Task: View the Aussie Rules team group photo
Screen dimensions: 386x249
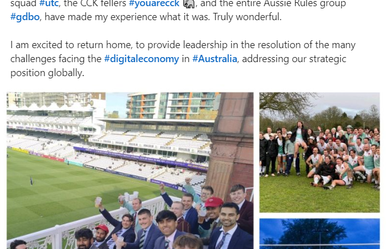Action: 319,152
